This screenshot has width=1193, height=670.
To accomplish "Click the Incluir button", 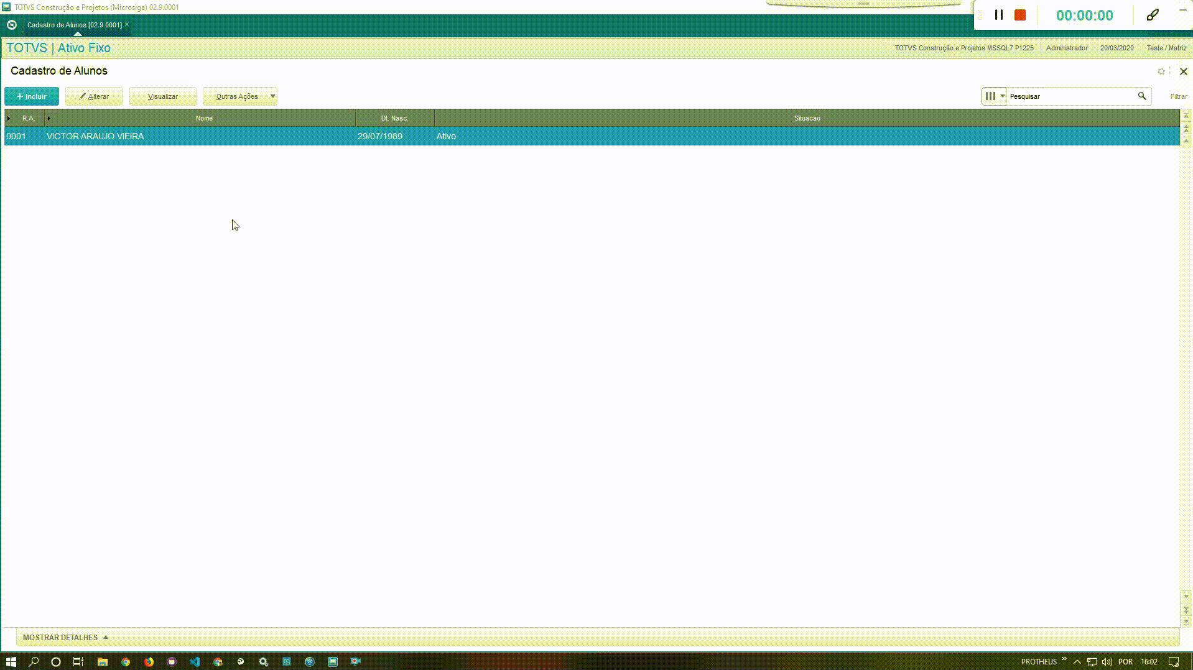I will (x=32, y=96).
